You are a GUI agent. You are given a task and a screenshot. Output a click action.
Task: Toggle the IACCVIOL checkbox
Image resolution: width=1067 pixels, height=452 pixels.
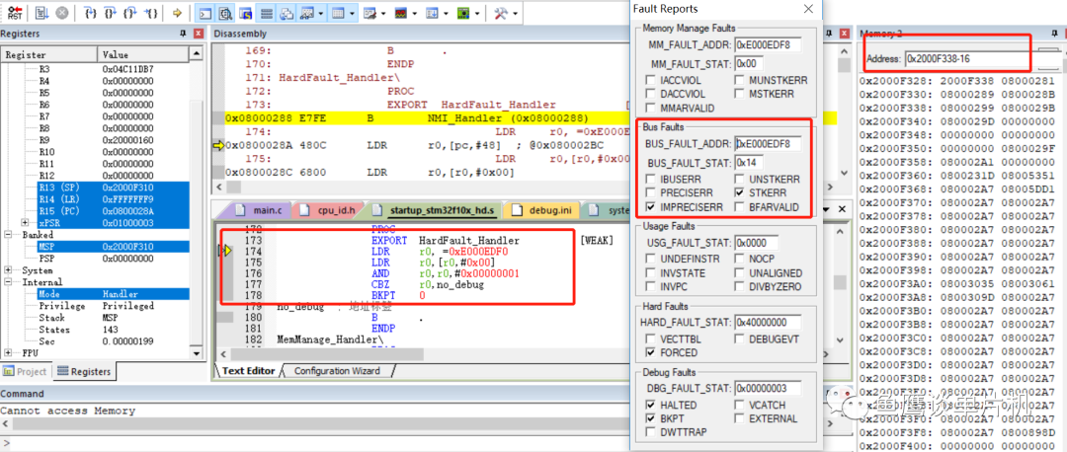point(651,80)
